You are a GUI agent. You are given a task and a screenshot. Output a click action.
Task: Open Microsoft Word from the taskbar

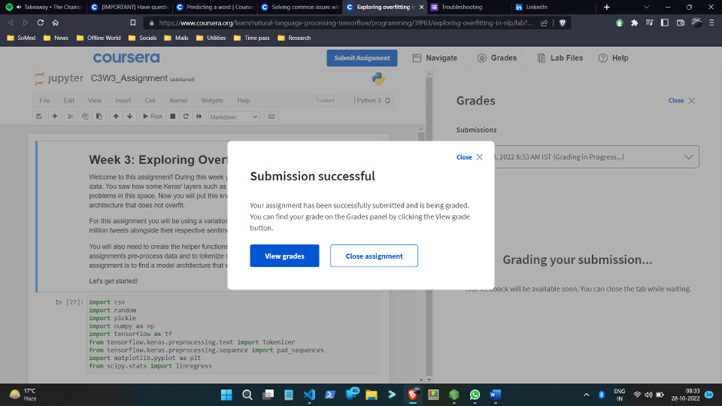coord(495,394)
